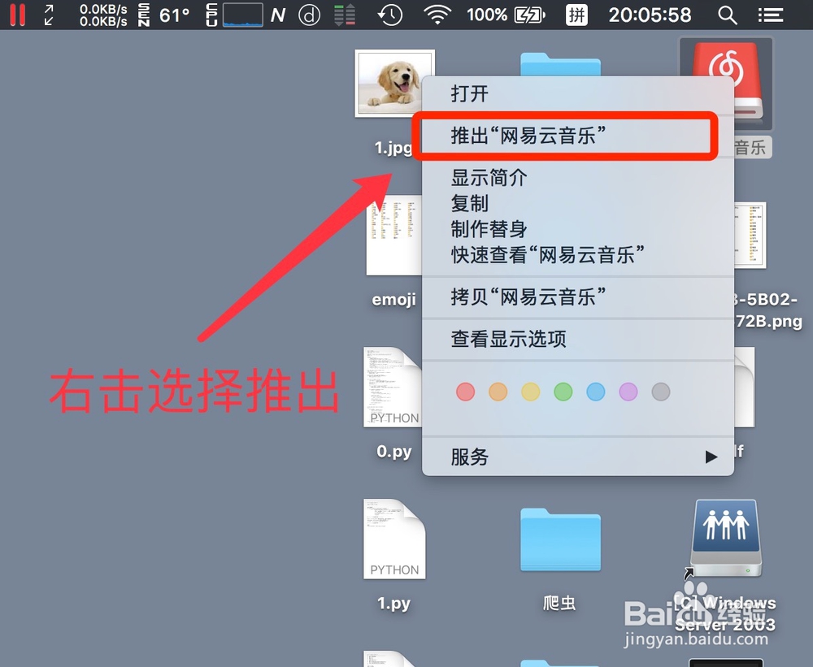Click the Spotlight search magnifier
The width and height of the screenshot is (813, 667).
[x=728, y=15]
